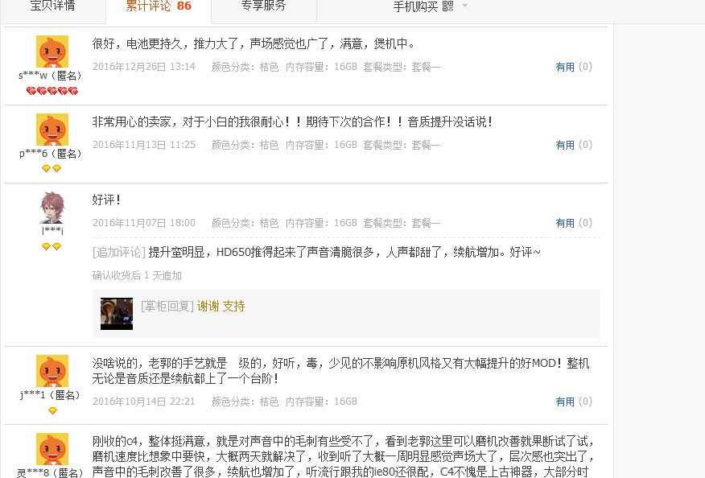Click the avatar of reviewer p***6
This screenshot has height=478, width=705.
point(52,130)
